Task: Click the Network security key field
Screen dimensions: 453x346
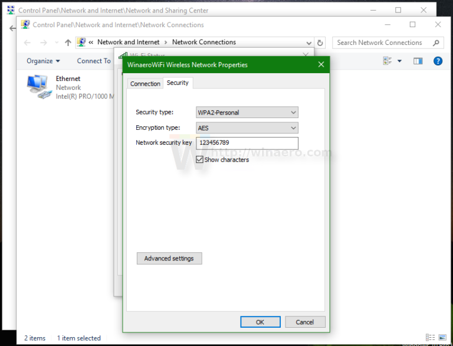Action: (x=247, y=143)
